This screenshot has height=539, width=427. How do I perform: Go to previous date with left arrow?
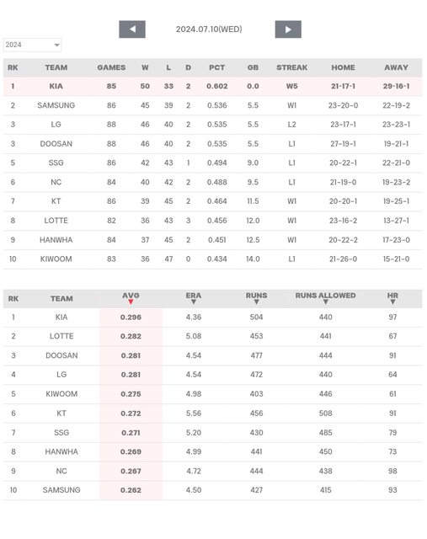(132, 29)
